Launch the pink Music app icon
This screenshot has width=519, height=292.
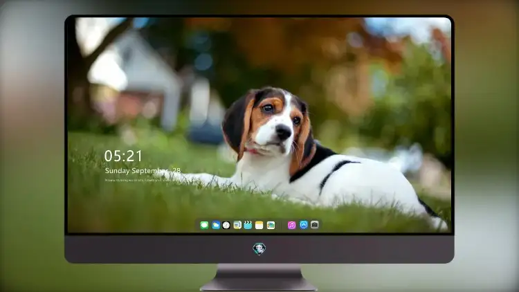tap(291, 226)
